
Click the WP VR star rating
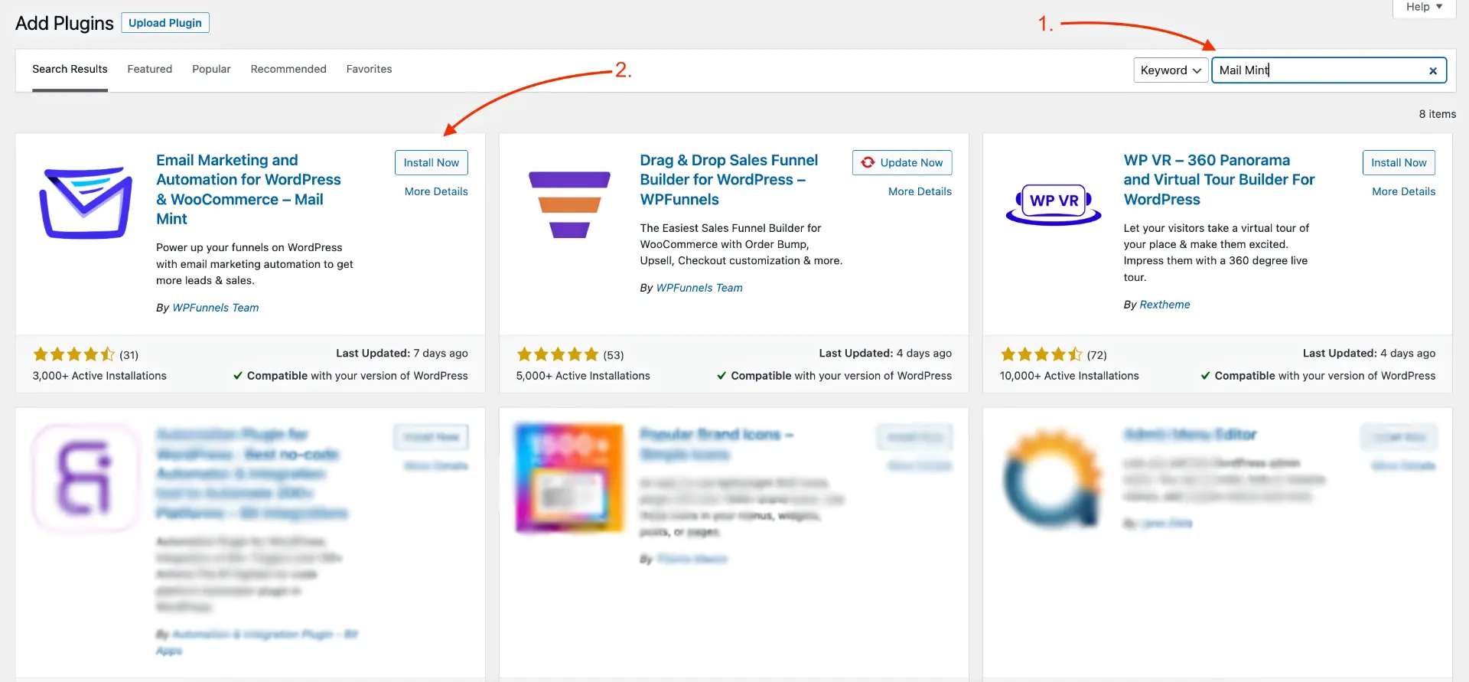click(x=1041, y=354)
